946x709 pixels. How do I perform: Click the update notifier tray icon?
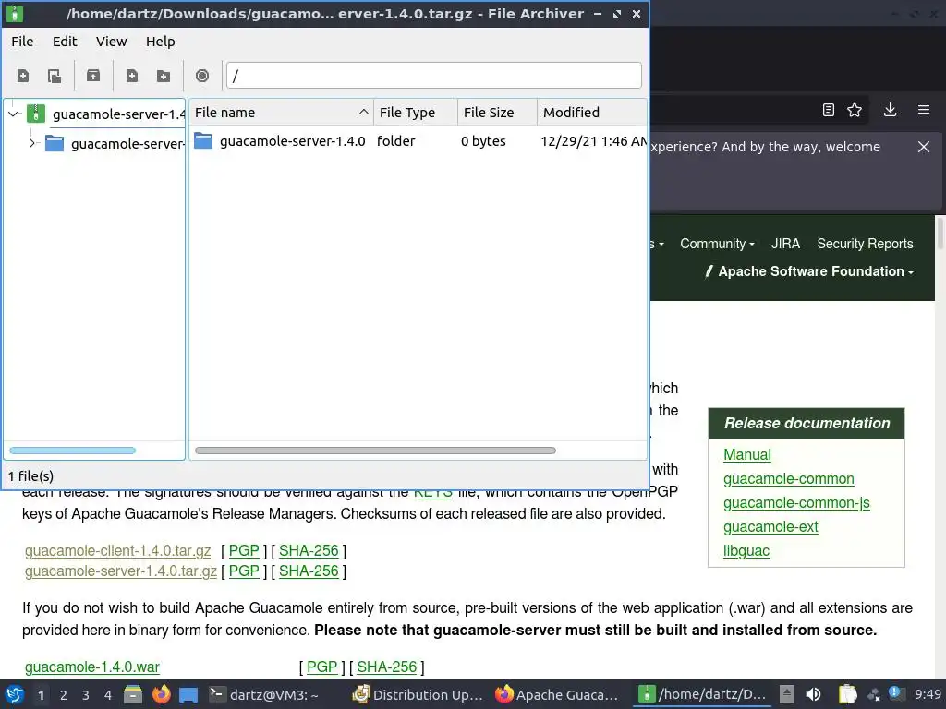click(x=895, y=693)
